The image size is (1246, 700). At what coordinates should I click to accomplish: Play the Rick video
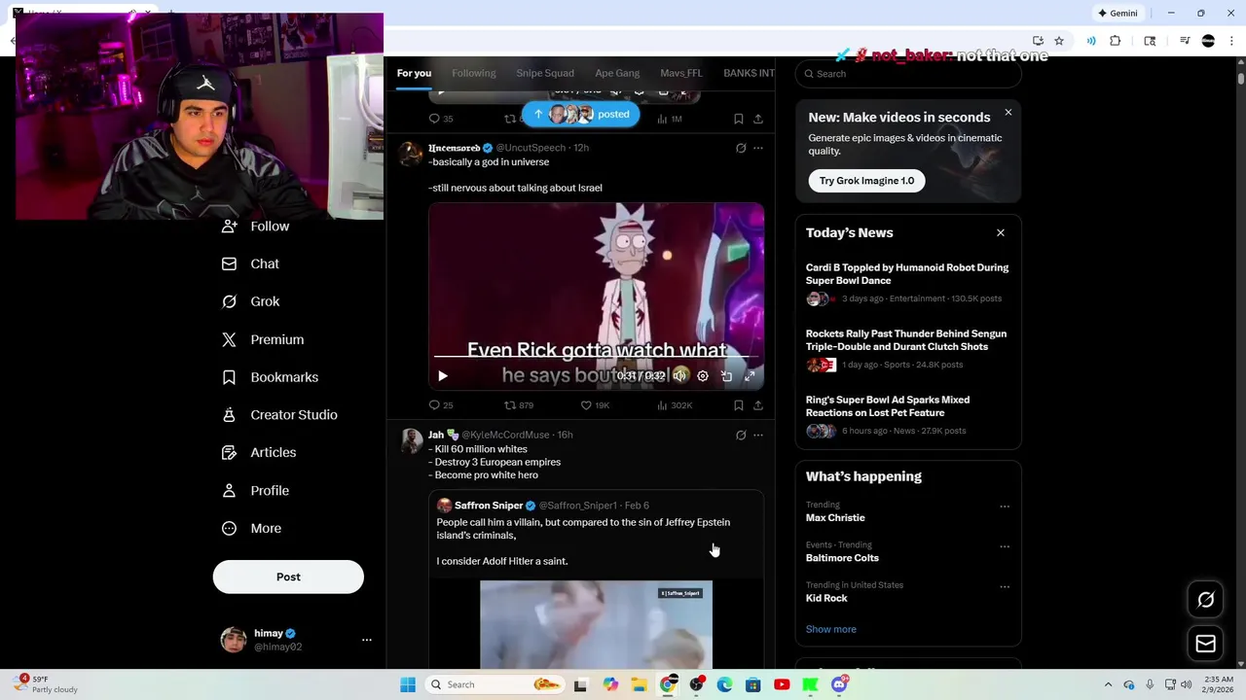pos(443,376)
